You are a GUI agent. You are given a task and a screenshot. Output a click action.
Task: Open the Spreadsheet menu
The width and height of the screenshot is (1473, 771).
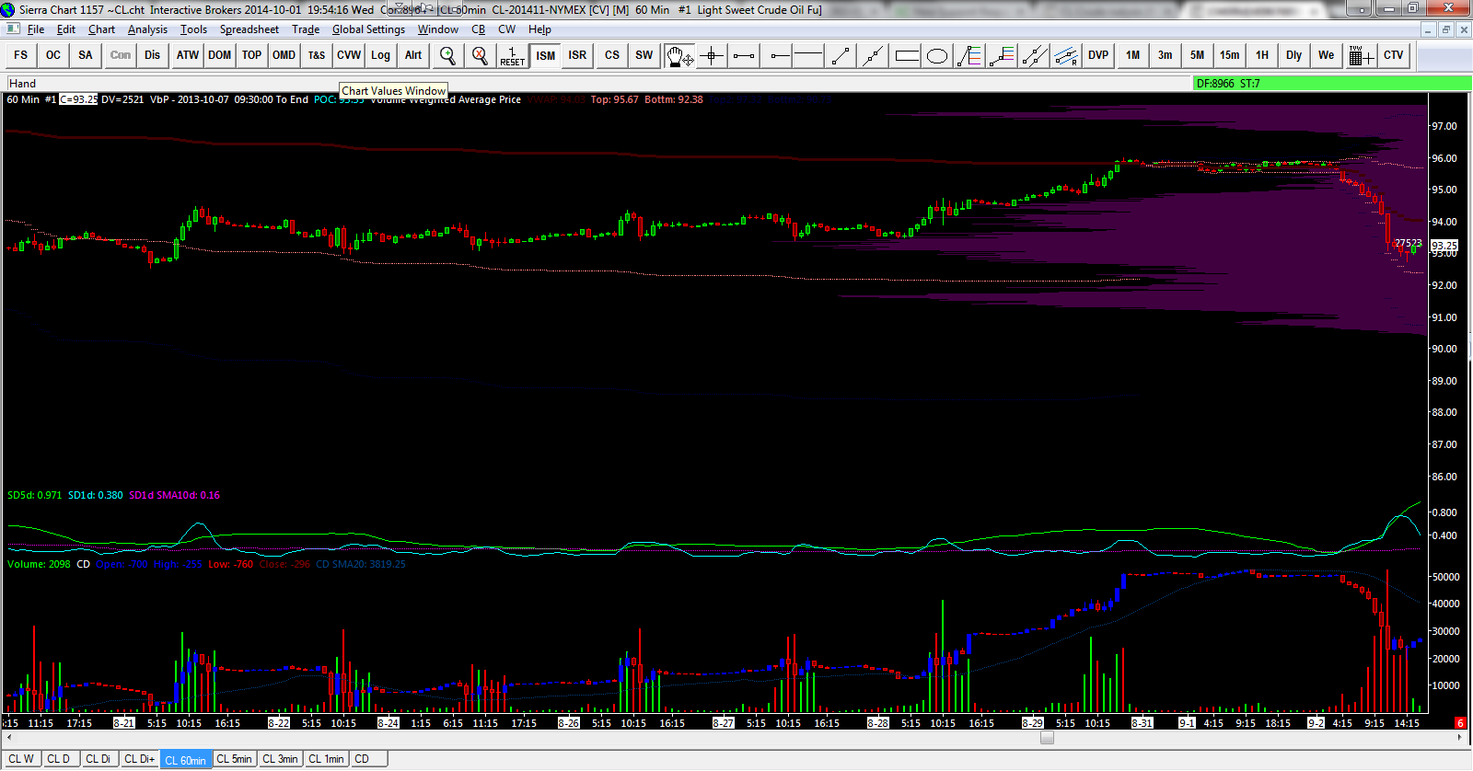coord(249,29)
